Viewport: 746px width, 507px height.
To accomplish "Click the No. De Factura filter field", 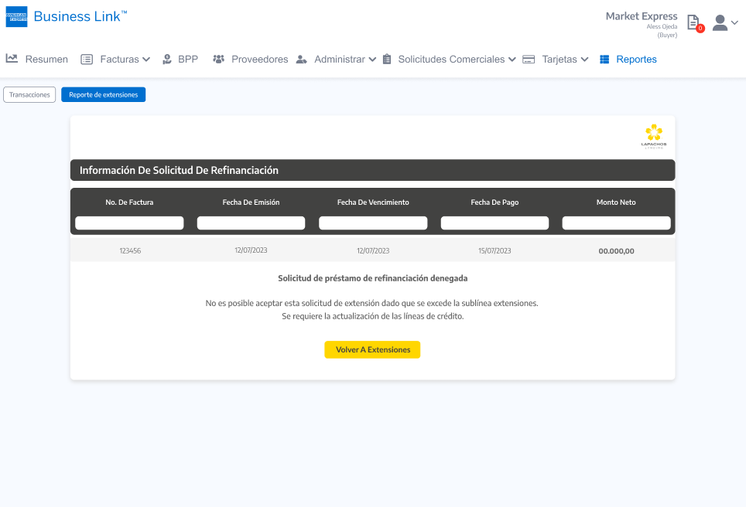I will pos(129,223).
